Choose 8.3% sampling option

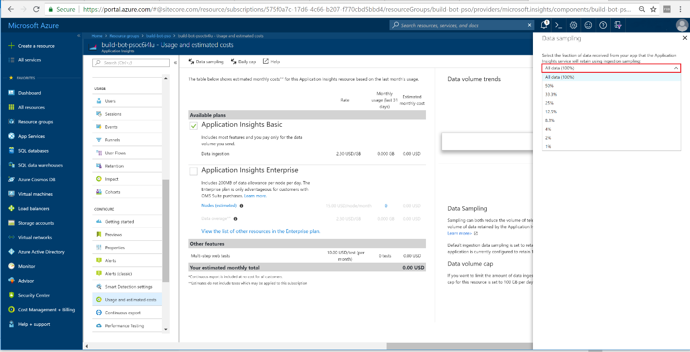click(611, 120)
